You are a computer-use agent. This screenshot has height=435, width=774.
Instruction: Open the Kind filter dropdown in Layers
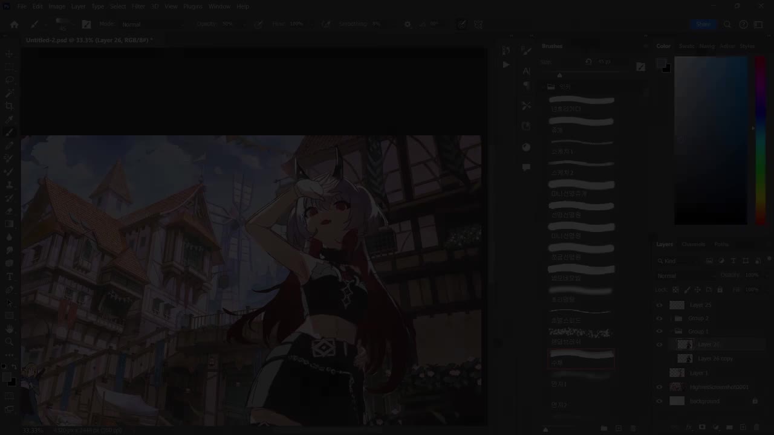tap(679, 261)
